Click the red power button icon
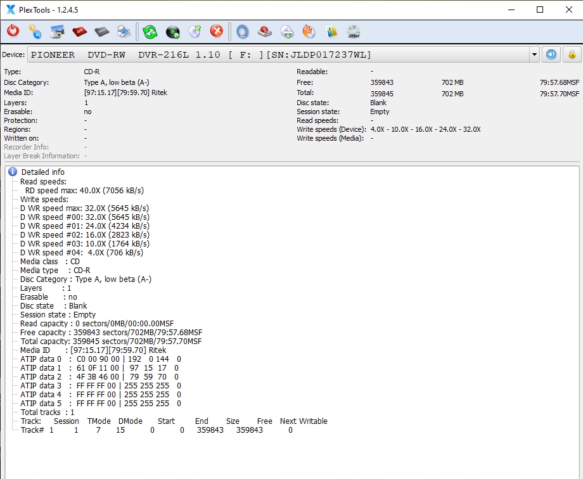The height and width of the screenshot is (479, 583). click(x=13, y=31)
